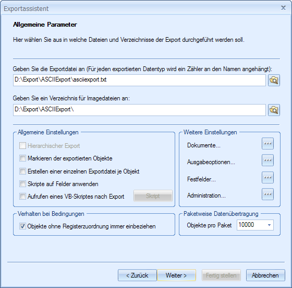Image resolution: width=292 pixels, height=288 pixels.
Task: Browse for the image files directory
Action: [x=274, y=110]
